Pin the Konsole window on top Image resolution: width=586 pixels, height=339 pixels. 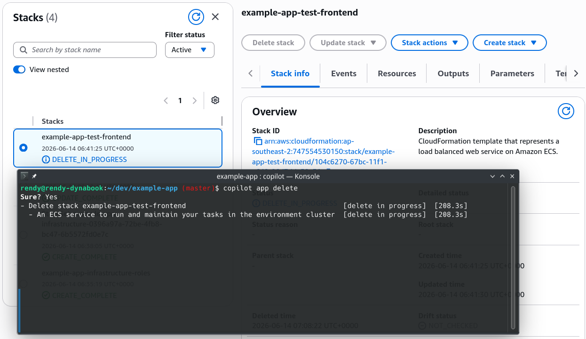coord(34,176)
